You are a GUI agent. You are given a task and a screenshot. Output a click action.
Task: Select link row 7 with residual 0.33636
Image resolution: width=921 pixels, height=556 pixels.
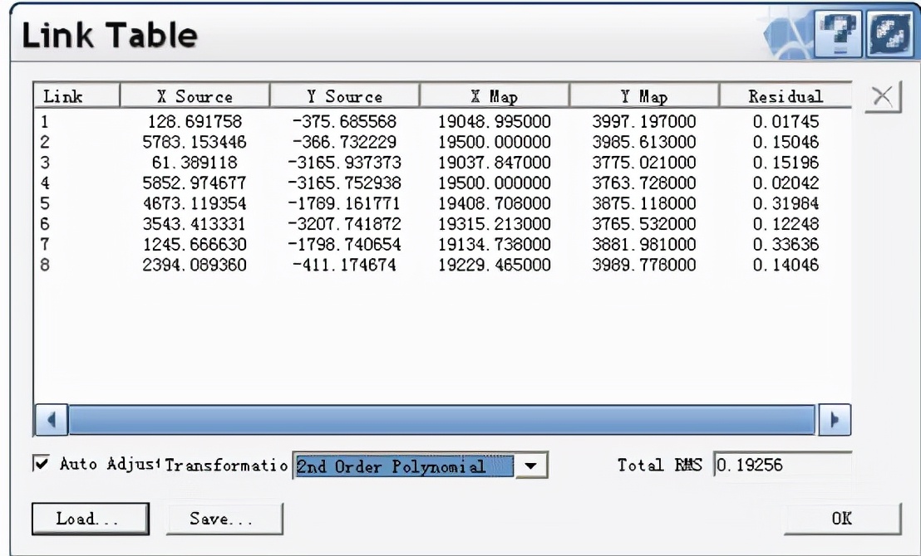[332, 245]
